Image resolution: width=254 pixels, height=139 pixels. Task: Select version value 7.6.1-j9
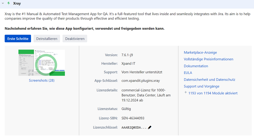[127, 55]
